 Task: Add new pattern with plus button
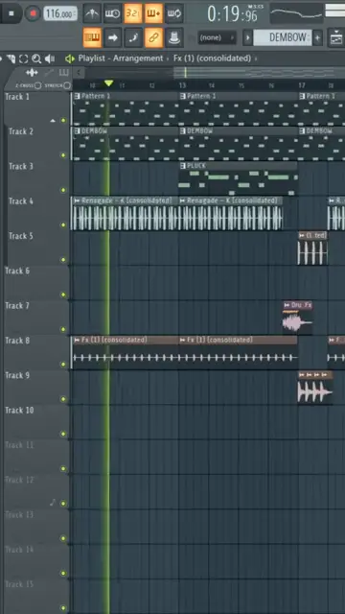(317, 38)
